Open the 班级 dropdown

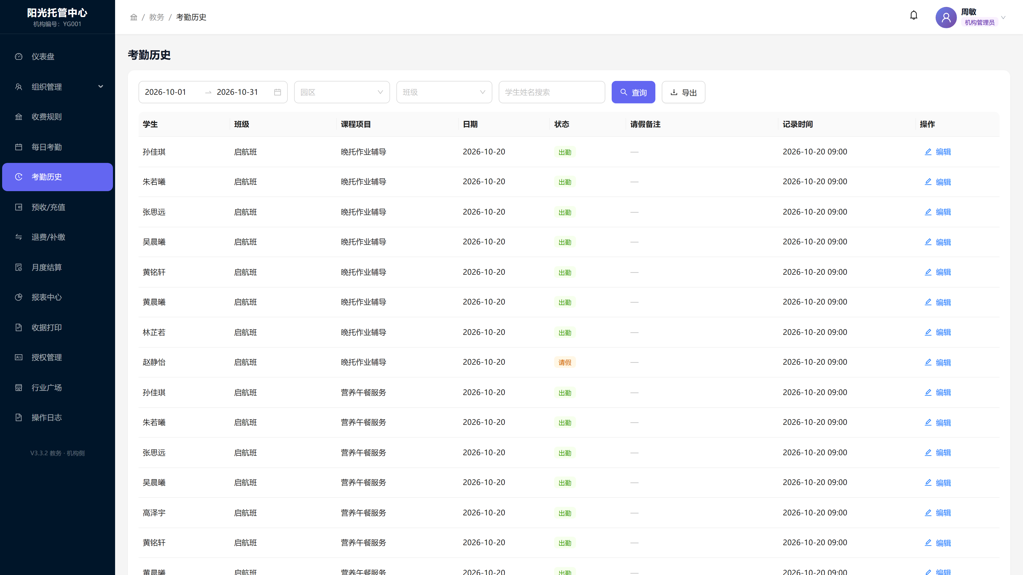click(x=444, y=92)
